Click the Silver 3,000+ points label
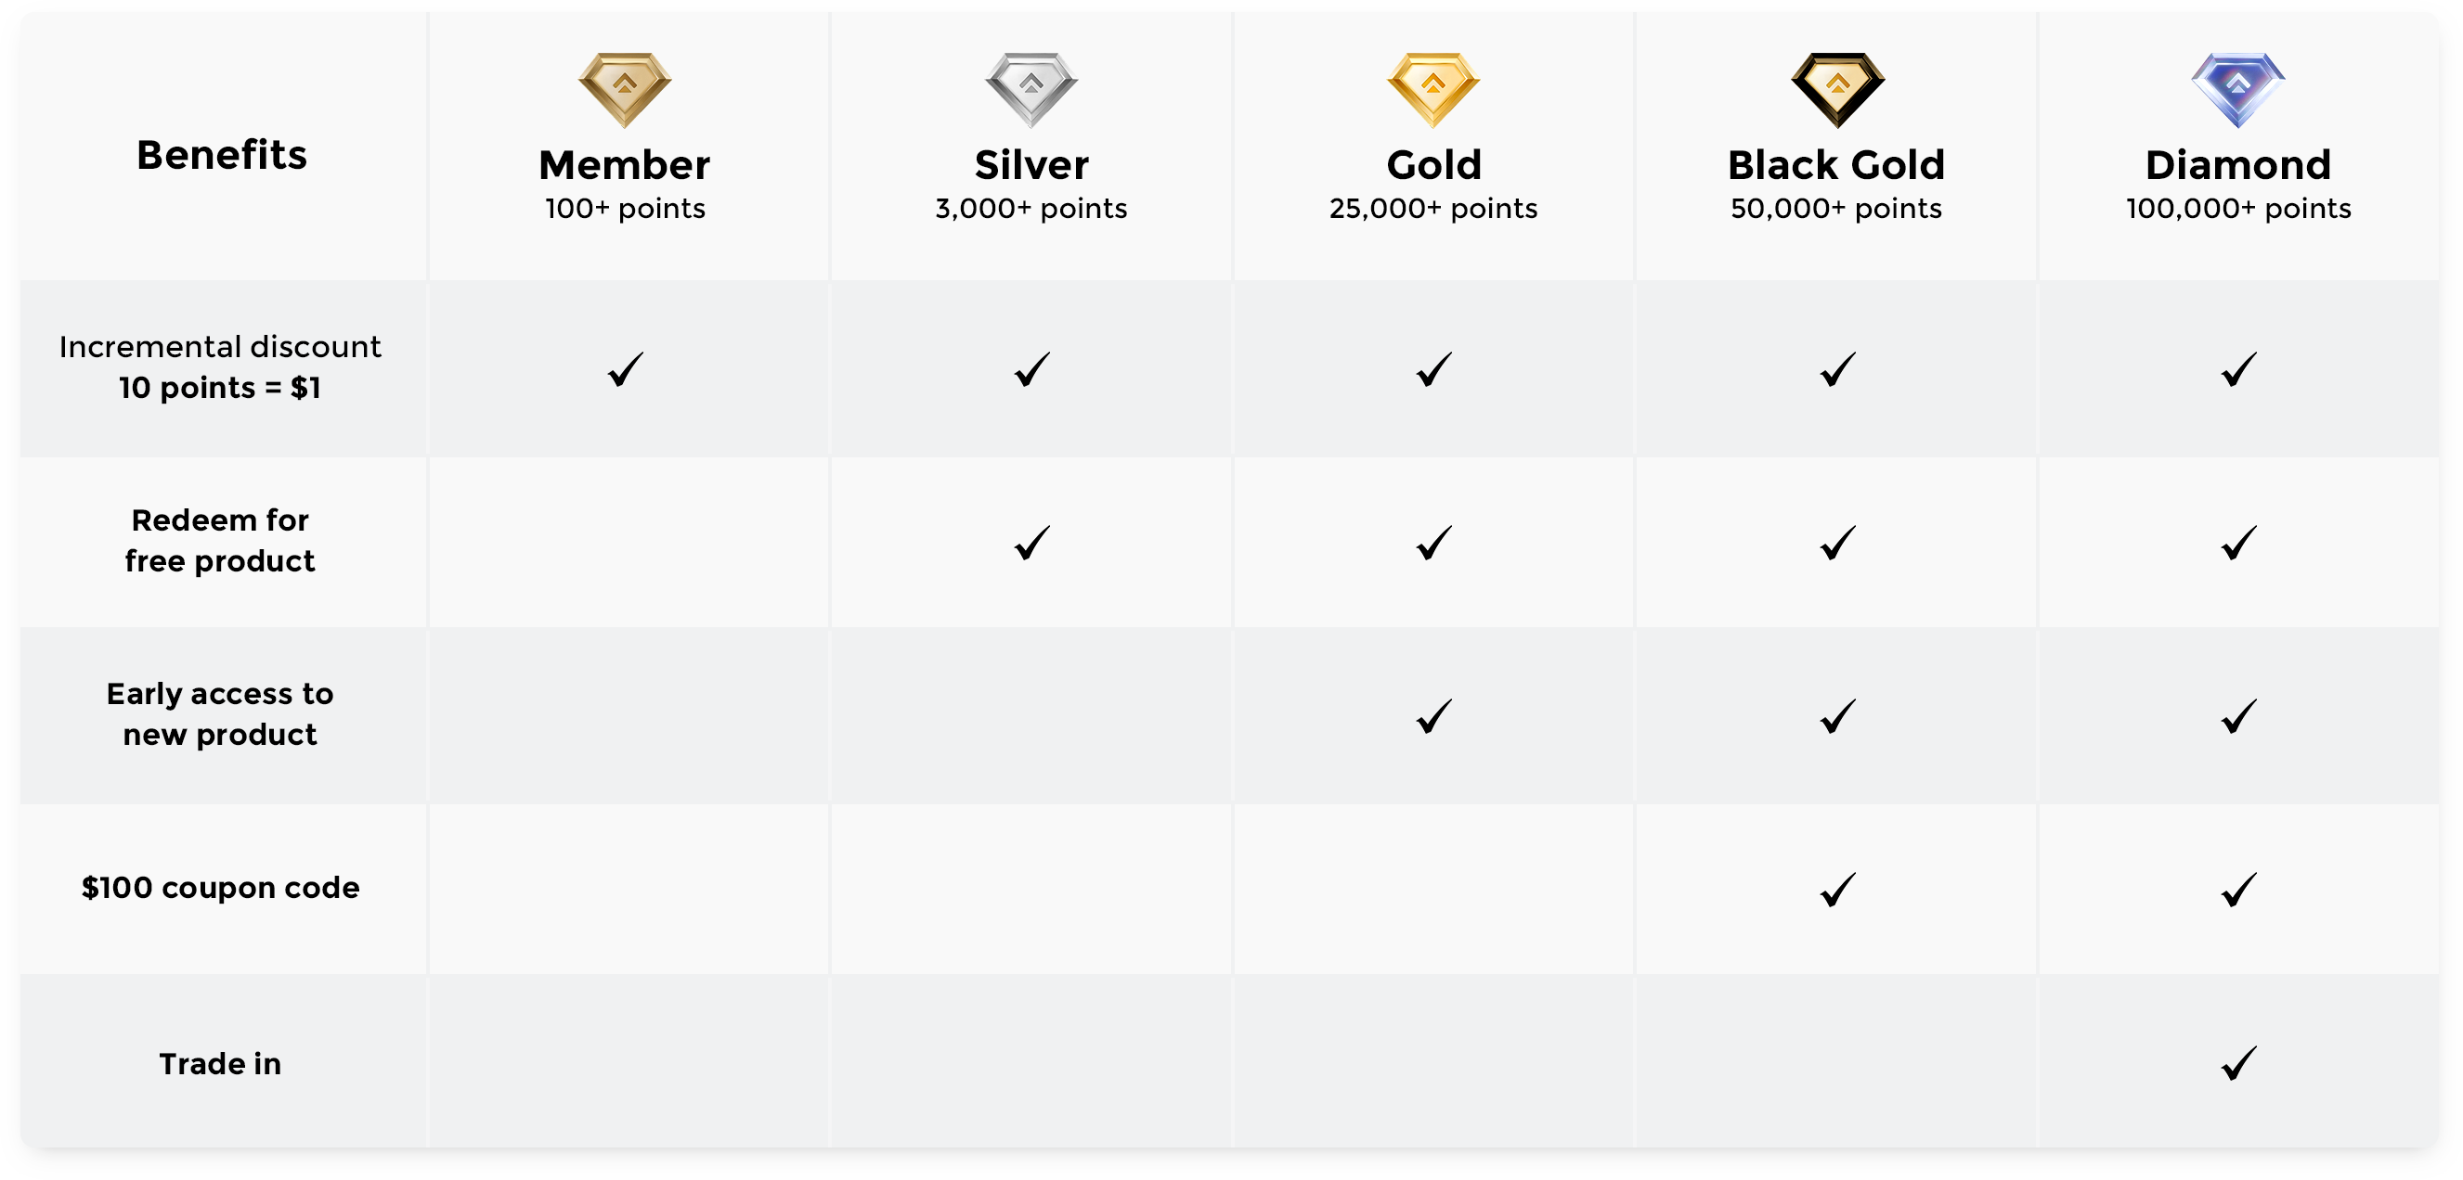 click(1031, 209)
